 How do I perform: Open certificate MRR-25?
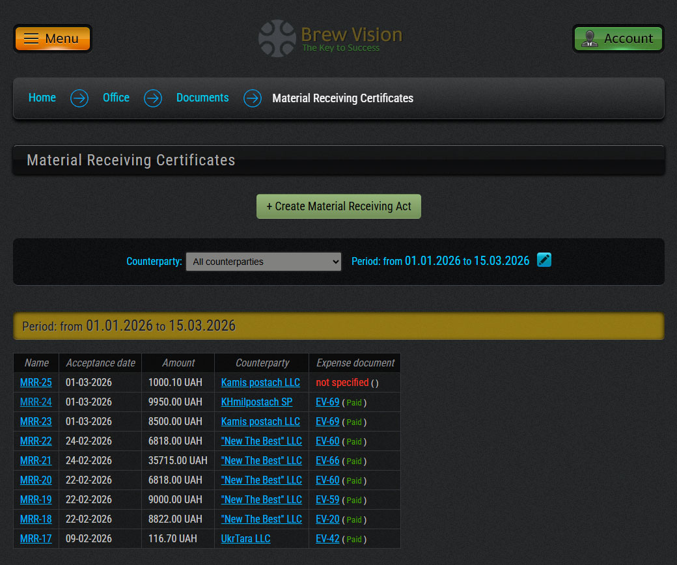pos(36,383)
